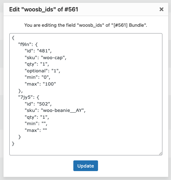Click the "id": "502" line
Screen dimensions: 171x180
38,104
